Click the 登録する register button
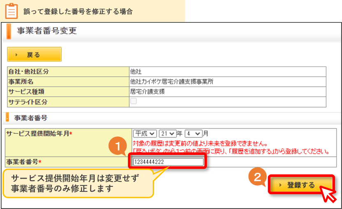Viewport: 342px width, 209px height. (301, 185)
